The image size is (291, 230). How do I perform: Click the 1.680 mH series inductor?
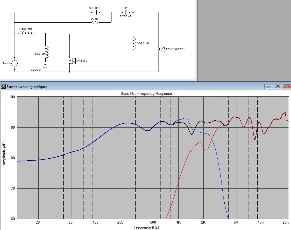[x=25, y=34]
